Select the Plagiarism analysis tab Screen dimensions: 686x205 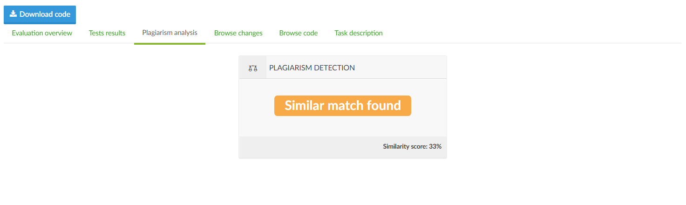click(170, 33)
